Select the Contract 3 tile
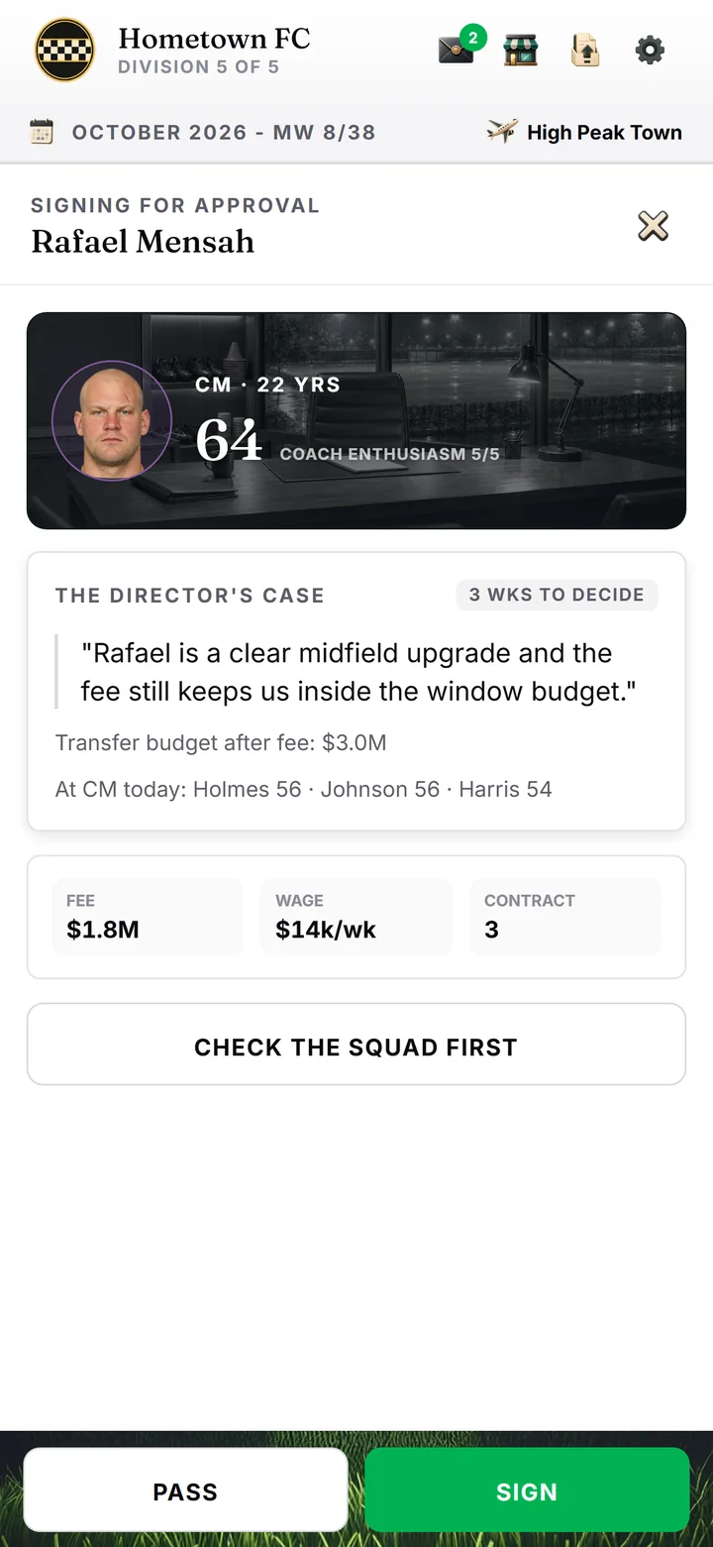Viewport: 713px width, 1547px height. pyautogui.click(x=565, y=917)
